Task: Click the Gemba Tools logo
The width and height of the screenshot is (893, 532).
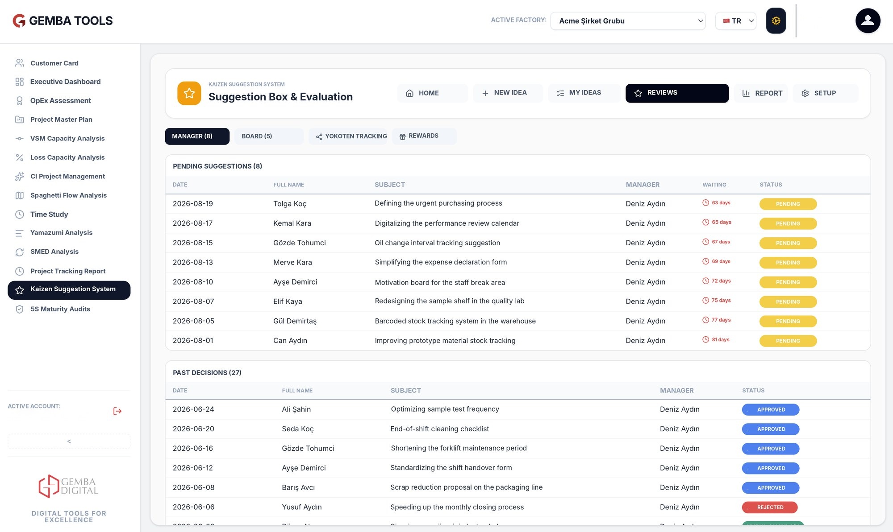Action: (63, 21)
